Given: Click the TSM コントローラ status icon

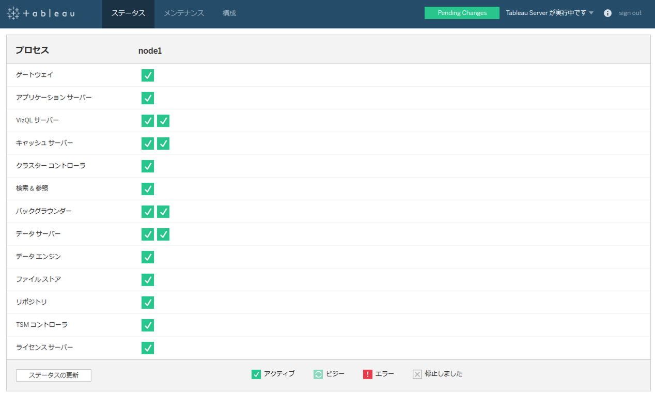Looking at the screenshot, I should pos(148,325).
